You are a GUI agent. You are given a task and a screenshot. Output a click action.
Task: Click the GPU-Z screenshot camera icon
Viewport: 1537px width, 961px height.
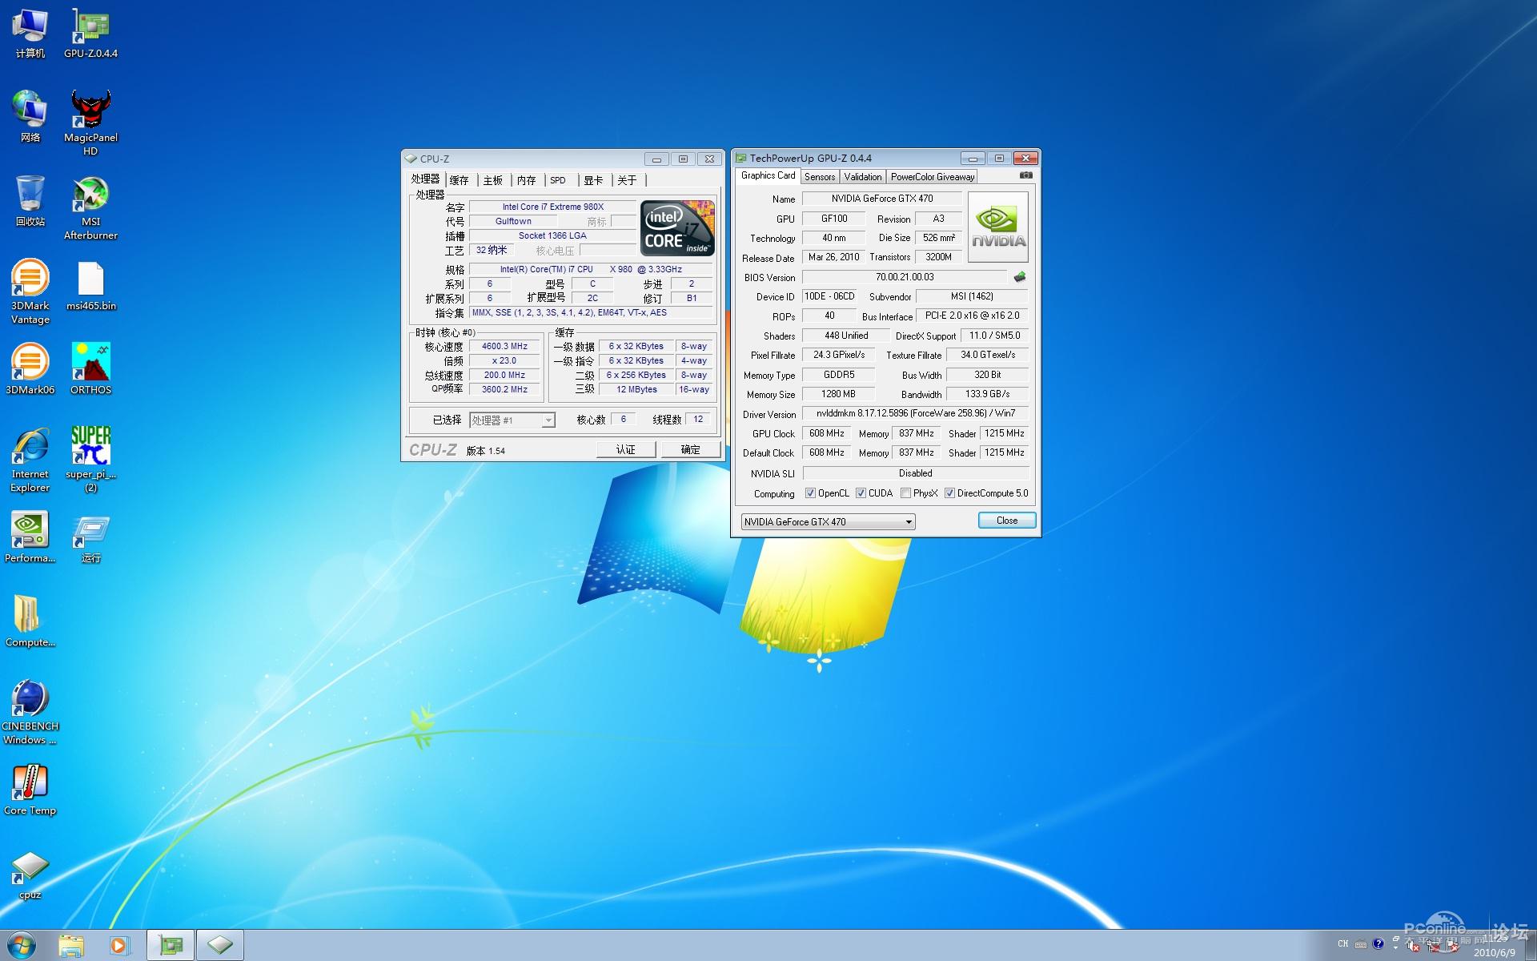(1025, 175)
